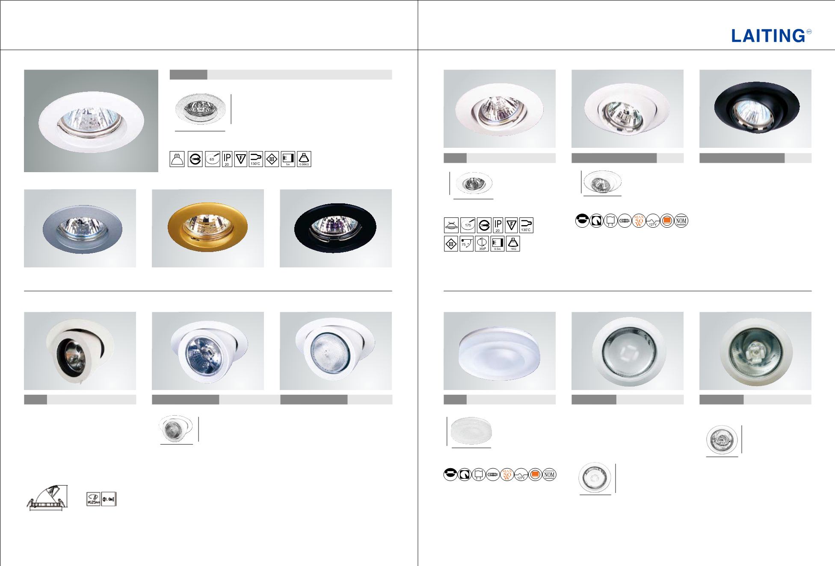The image size is (835, 566).
Task: Click the 1m minimum distance symbol
Action: (x=288, y=159)
